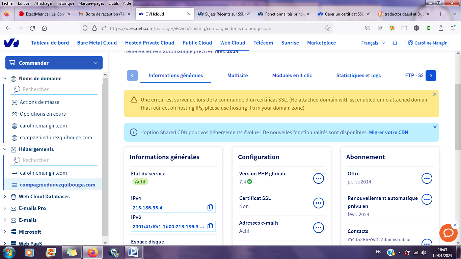Copy the IPv4 address with copy icon

(210, 207)
